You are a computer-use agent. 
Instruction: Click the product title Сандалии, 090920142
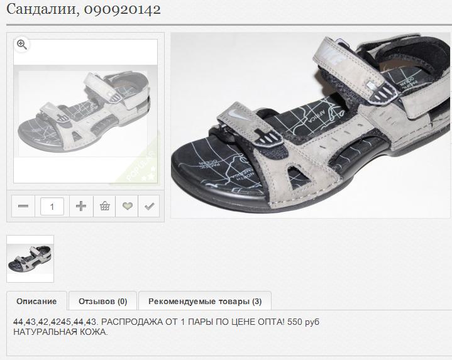point(84,9)
